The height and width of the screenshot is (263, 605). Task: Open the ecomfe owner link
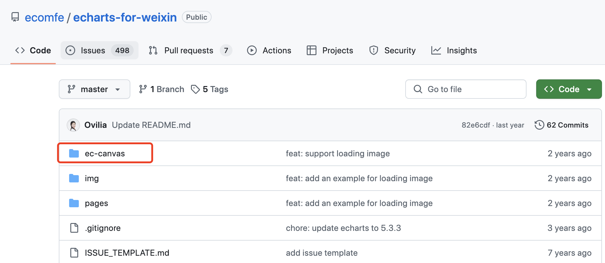tap(45, 18)
